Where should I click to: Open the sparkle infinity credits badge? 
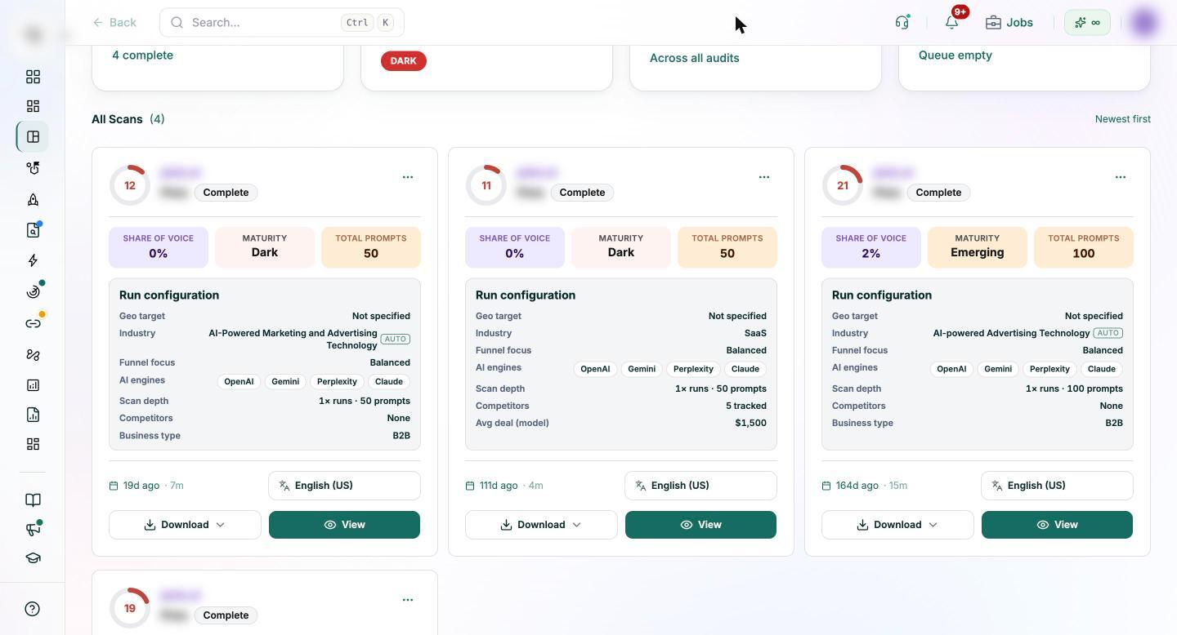point(1087,22)
